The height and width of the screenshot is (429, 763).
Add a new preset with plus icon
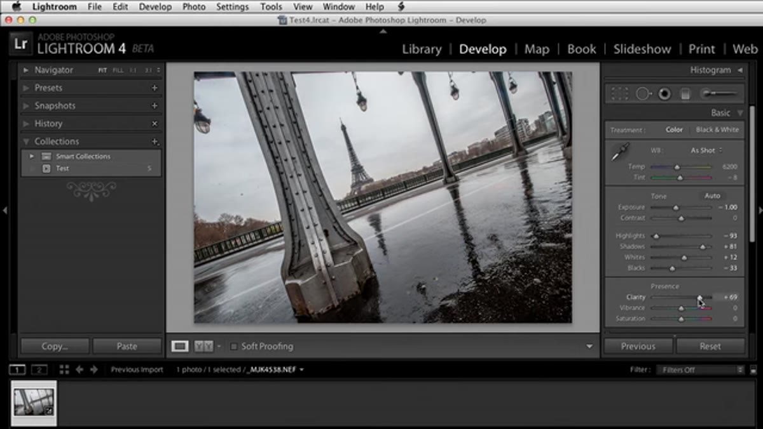[x=155, y=88]
